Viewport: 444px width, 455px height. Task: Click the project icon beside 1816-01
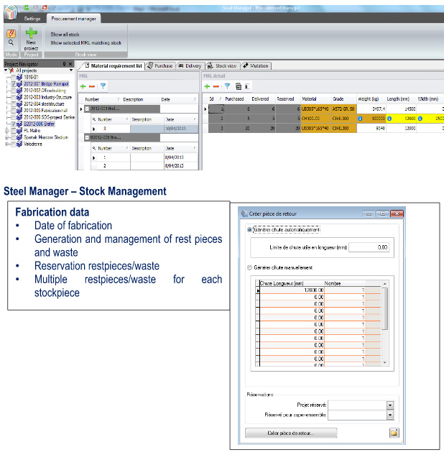[x=19, y=77]
